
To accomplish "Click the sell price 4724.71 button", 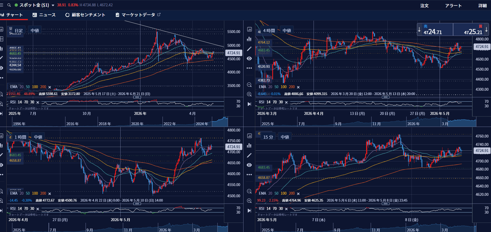I will pos(435,30).
